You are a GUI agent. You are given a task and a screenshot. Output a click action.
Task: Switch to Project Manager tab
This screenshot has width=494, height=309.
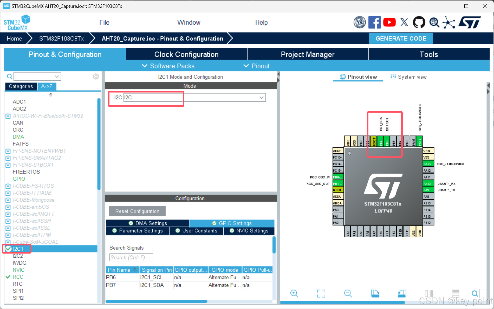point(308,54)
